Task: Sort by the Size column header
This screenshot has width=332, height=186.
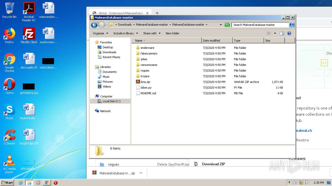Action: coord(274,41)
